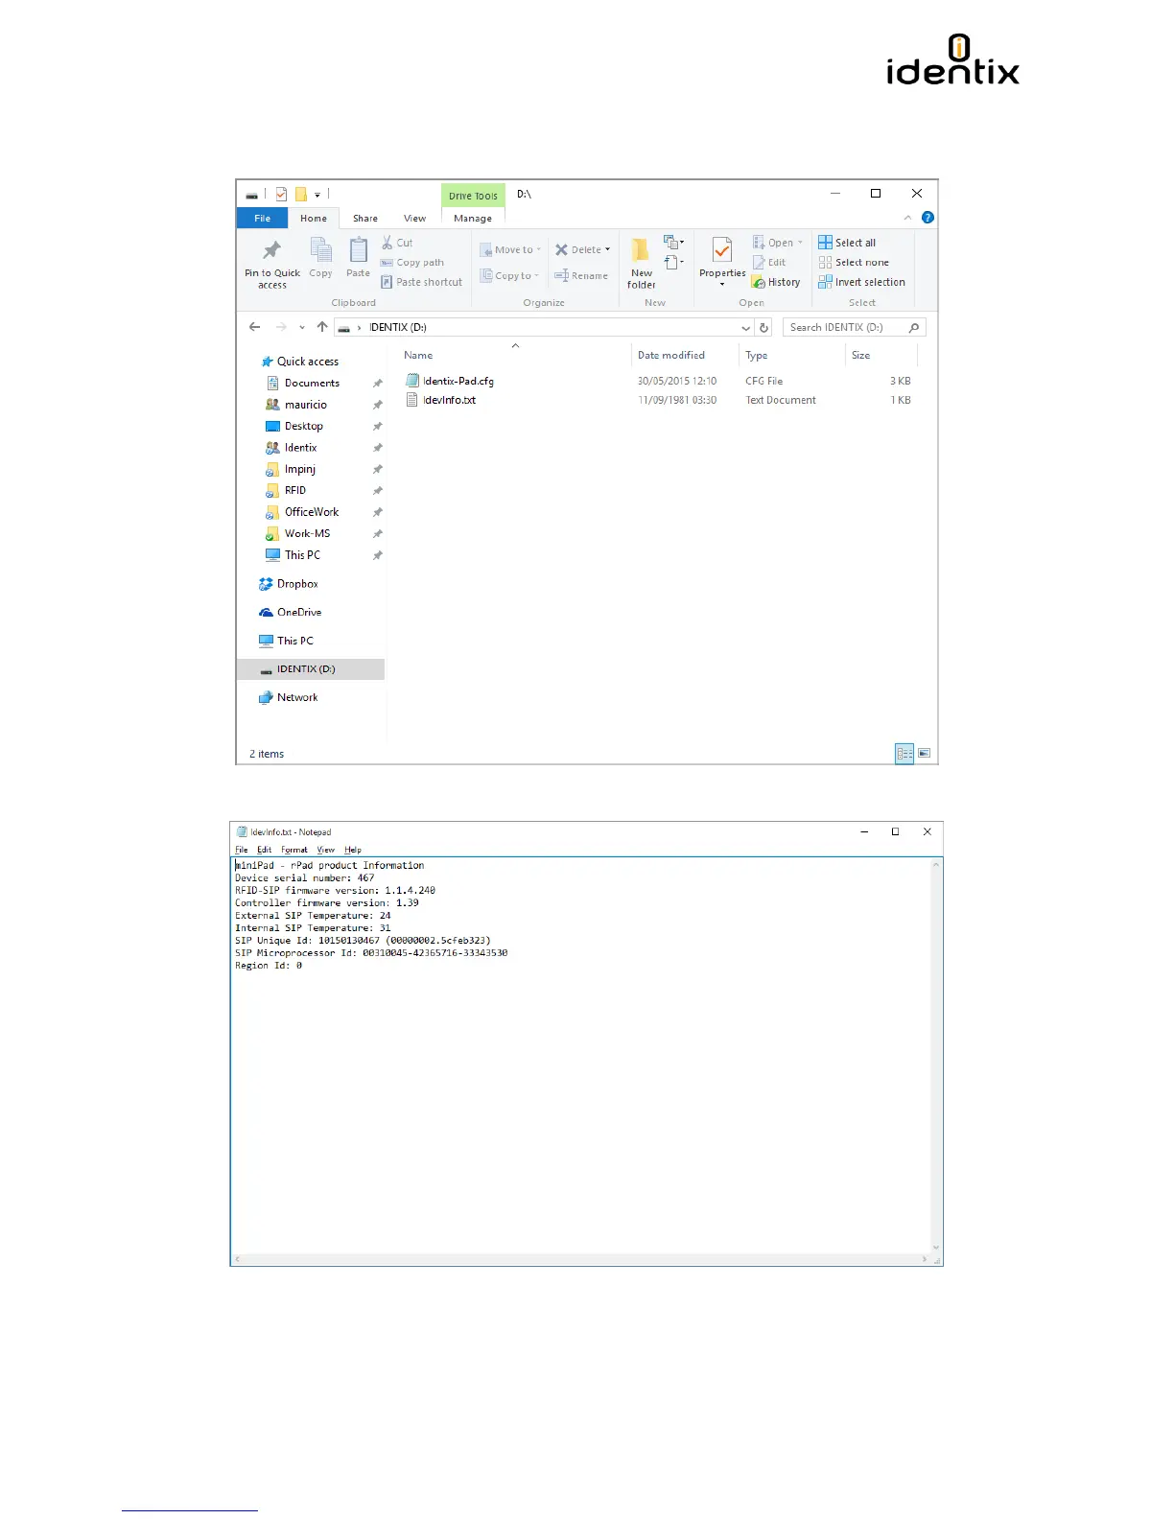The height and width of the screenshot is (1519, 1174).
Task: Click the Forward navigation arrow
Action: [281, 327]
